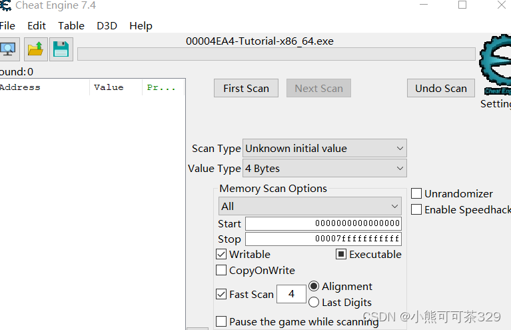Click the Cheat Engine title bar icon
The image size is (511, 330).
pyautogui.click(x=5, y=5)
